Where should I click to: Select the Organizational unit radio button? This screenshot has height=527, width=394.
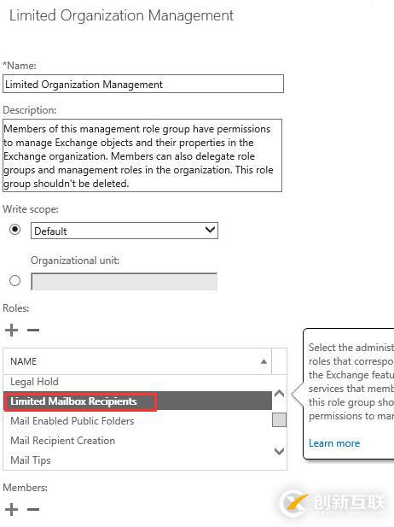(14, 280)
